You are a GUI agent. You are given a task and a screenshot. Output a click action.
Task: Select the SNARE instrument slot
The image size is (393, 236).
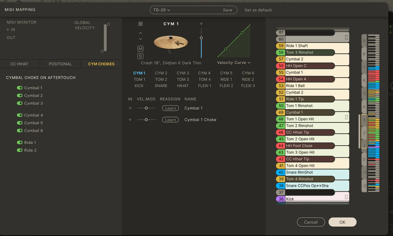(161, 86)
